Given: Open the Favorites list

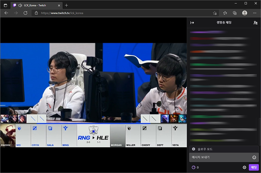Looking at the screenshot, I should tap(225, 13).
